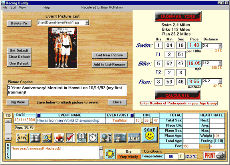Screen dimensions: 230x165
Task: Click the stopwatch icon
Action: pos(93,138)
